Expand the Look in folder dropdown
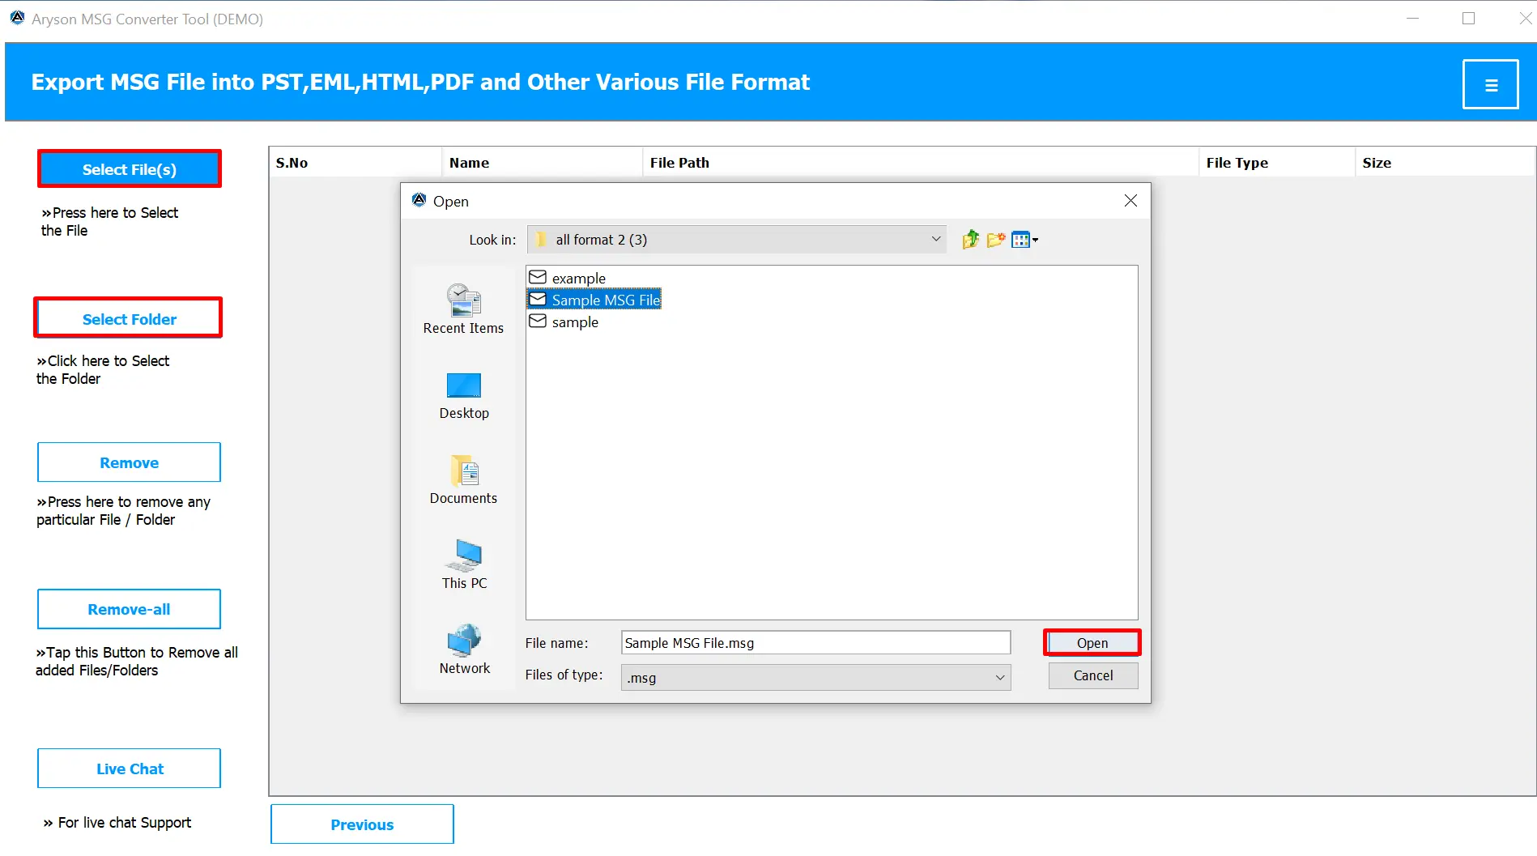The image size is (1537, 856). [x=935, y=240]
